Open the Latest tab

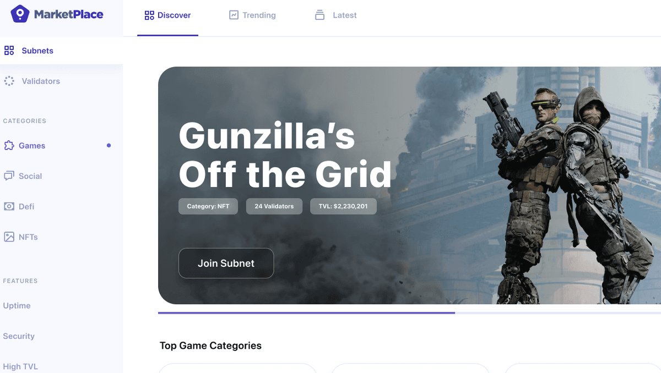pos(335,15)
